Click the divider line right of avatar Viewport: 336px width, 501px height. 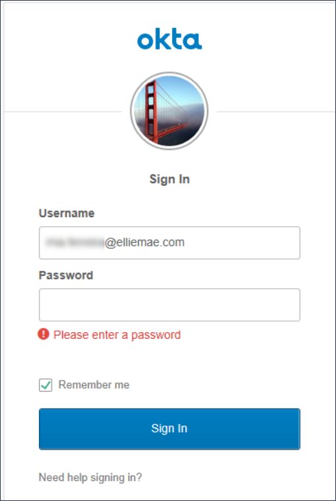point(275,112)
